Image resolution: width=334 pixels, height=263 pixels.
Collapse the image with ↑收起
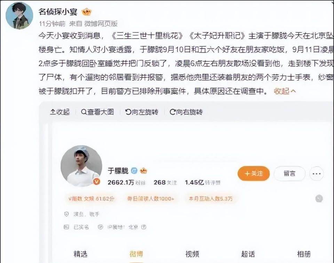[x=59, y=112]
